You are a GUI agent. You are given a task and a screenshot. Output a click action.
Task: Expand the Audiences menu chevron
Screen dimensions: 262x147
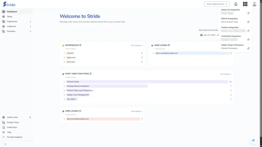click(x=30, y=27)
